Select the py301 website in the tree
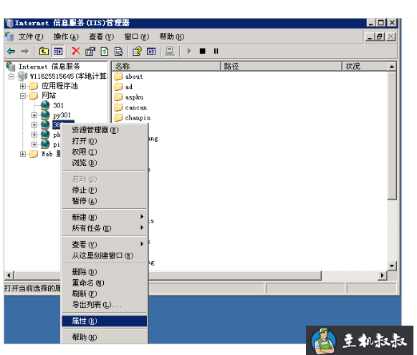Image resolution: width=417 pixels, height=355 pixels. 62,115
